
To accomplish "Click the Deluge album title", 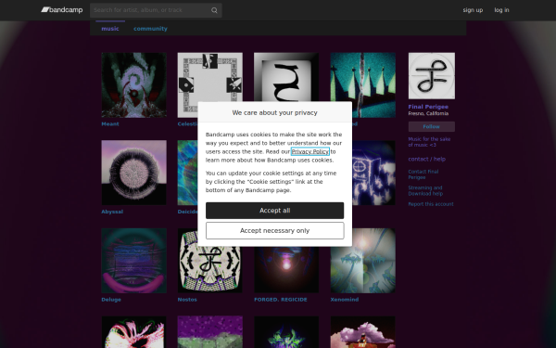I will (111, 300).
